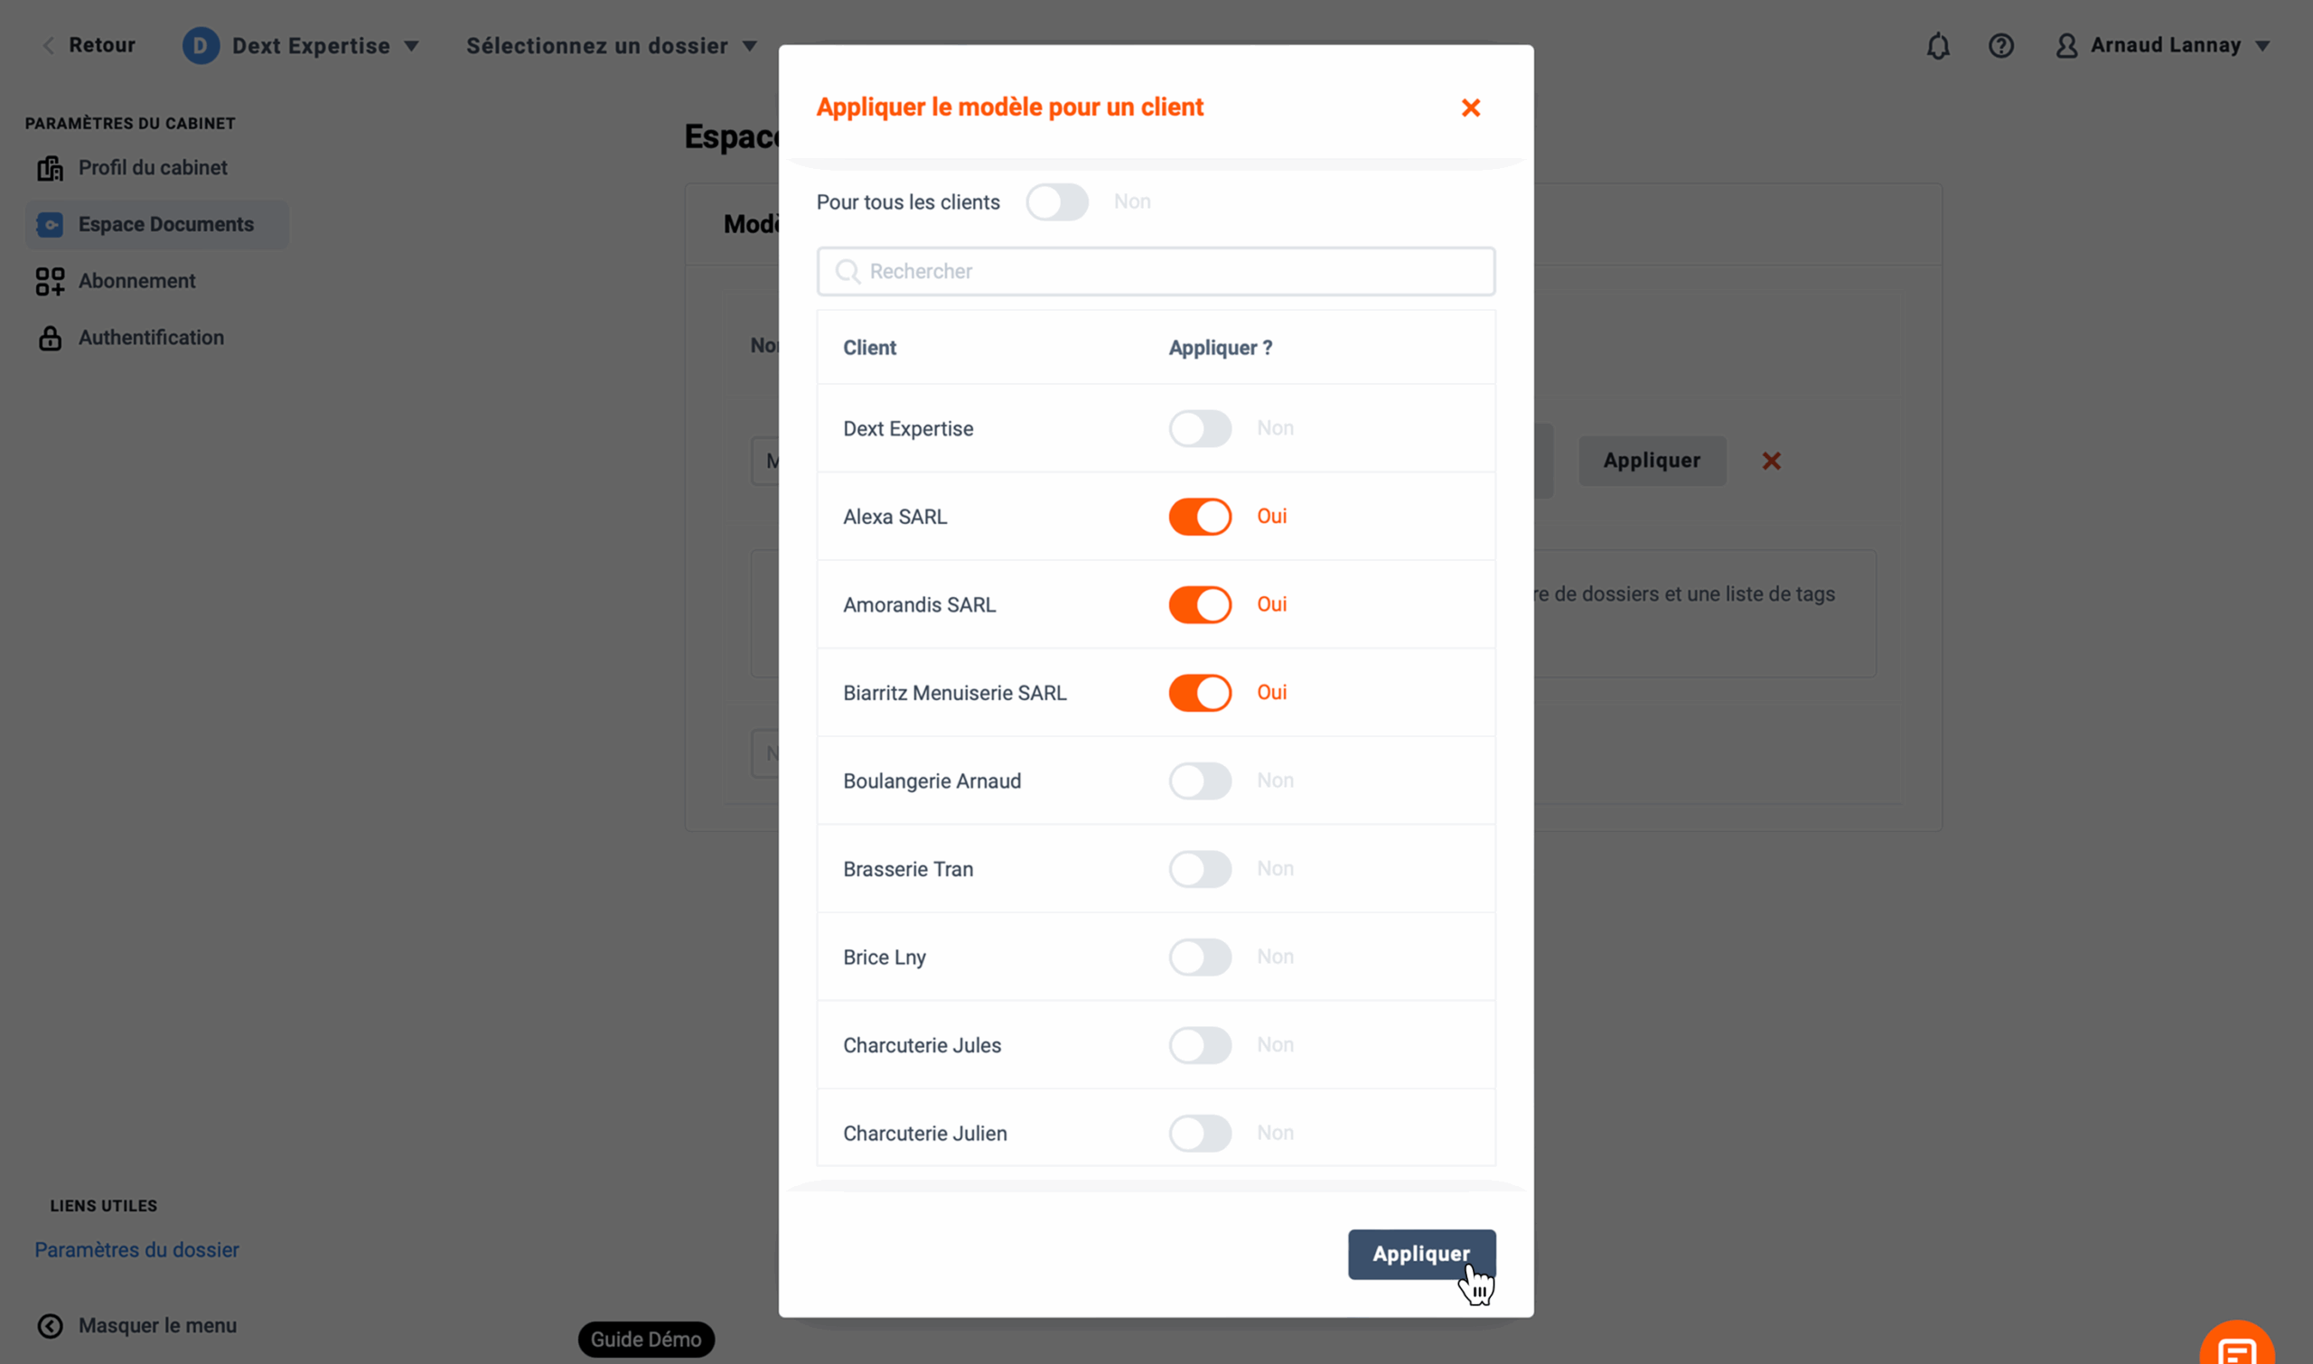This screenshot has width=2313, height=1364.
Task: Open the Sélectionnez un dossier dropdown
Action: (612, 45)
